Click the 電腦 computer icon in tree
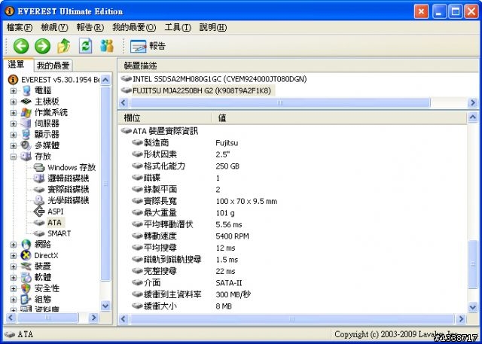The height and width of the screenshot is (344, 482). [27, 90]
